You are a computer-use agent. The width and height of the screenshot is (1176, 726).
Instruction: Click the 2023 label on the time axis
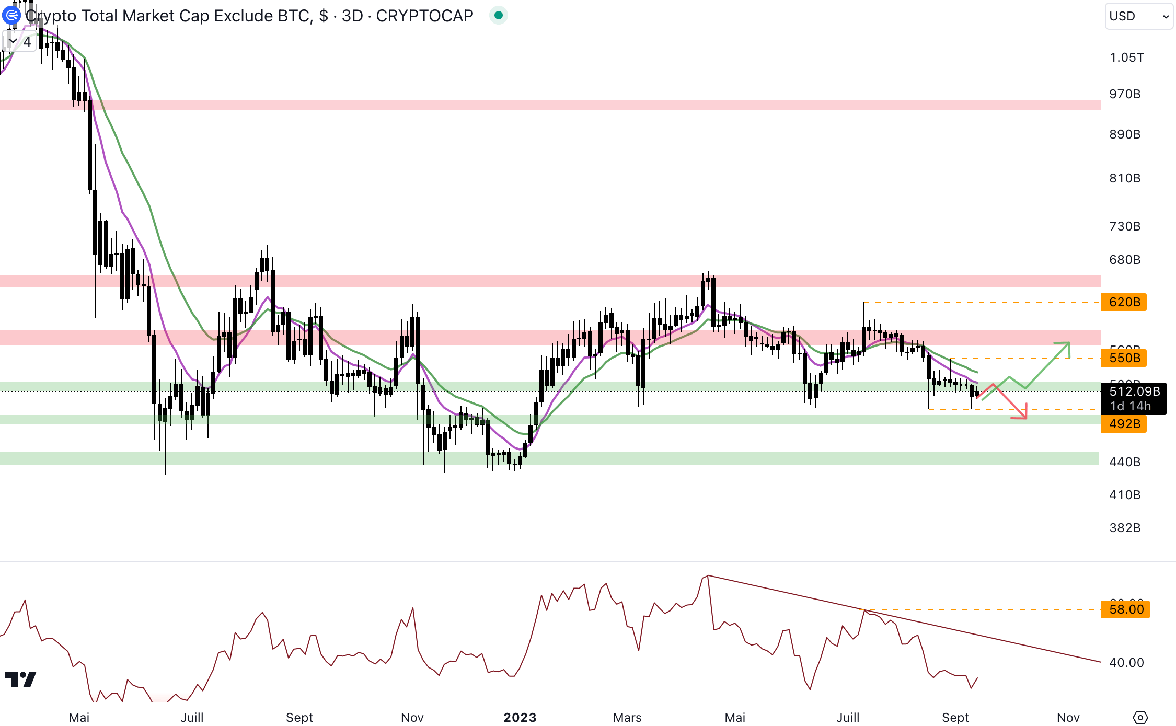(x=520, y=717)
